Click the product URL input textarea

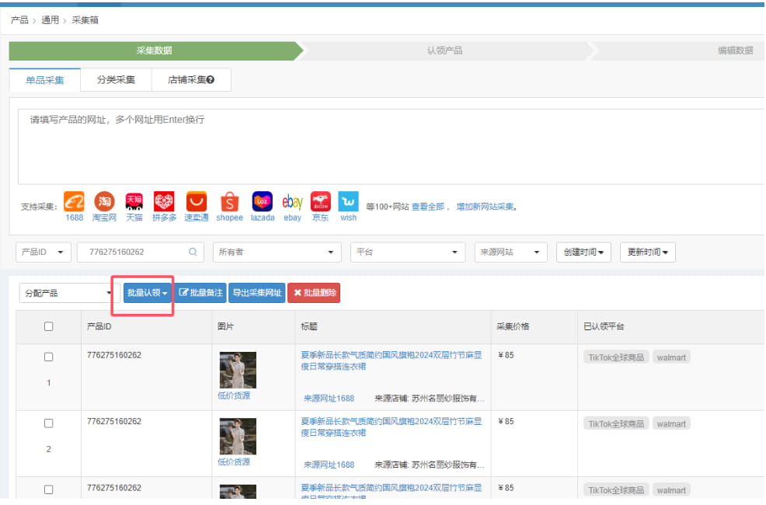point(388,146)
